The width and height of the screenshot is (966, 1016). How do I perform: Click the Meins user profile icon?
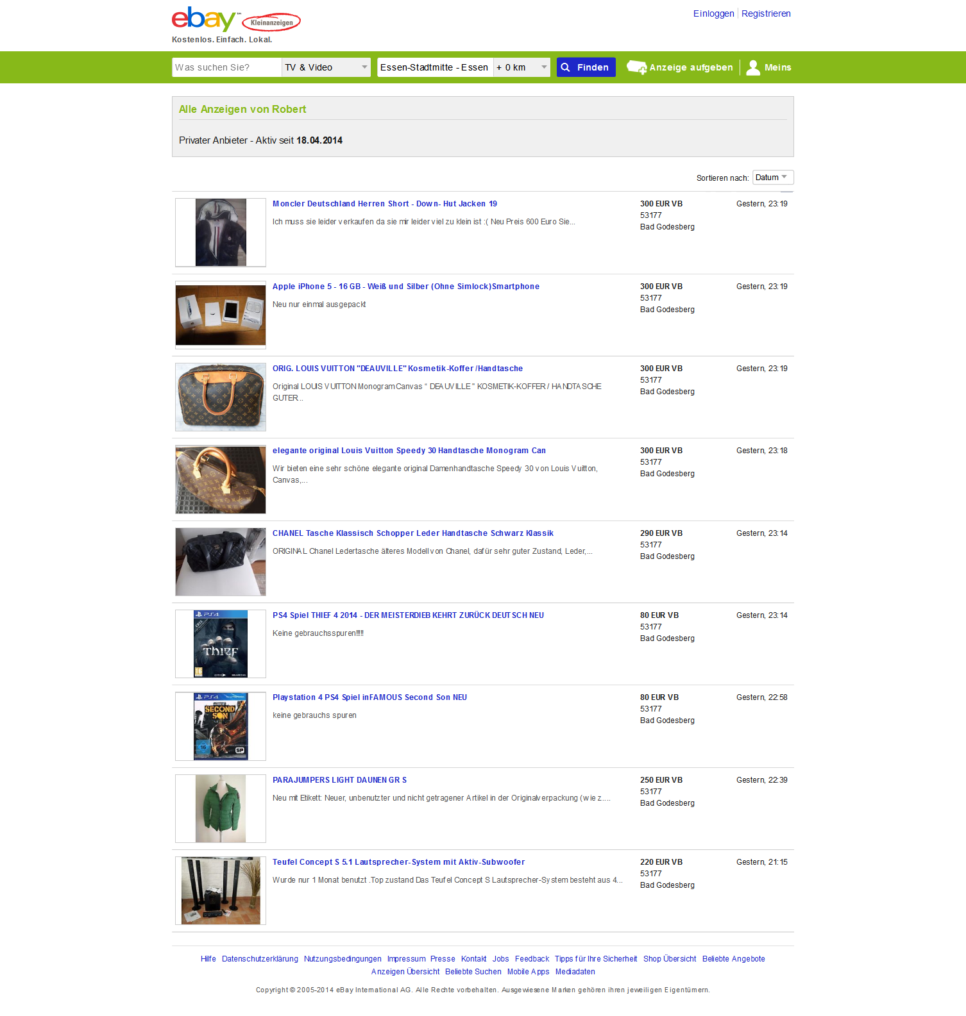click(x=753, y=67)
